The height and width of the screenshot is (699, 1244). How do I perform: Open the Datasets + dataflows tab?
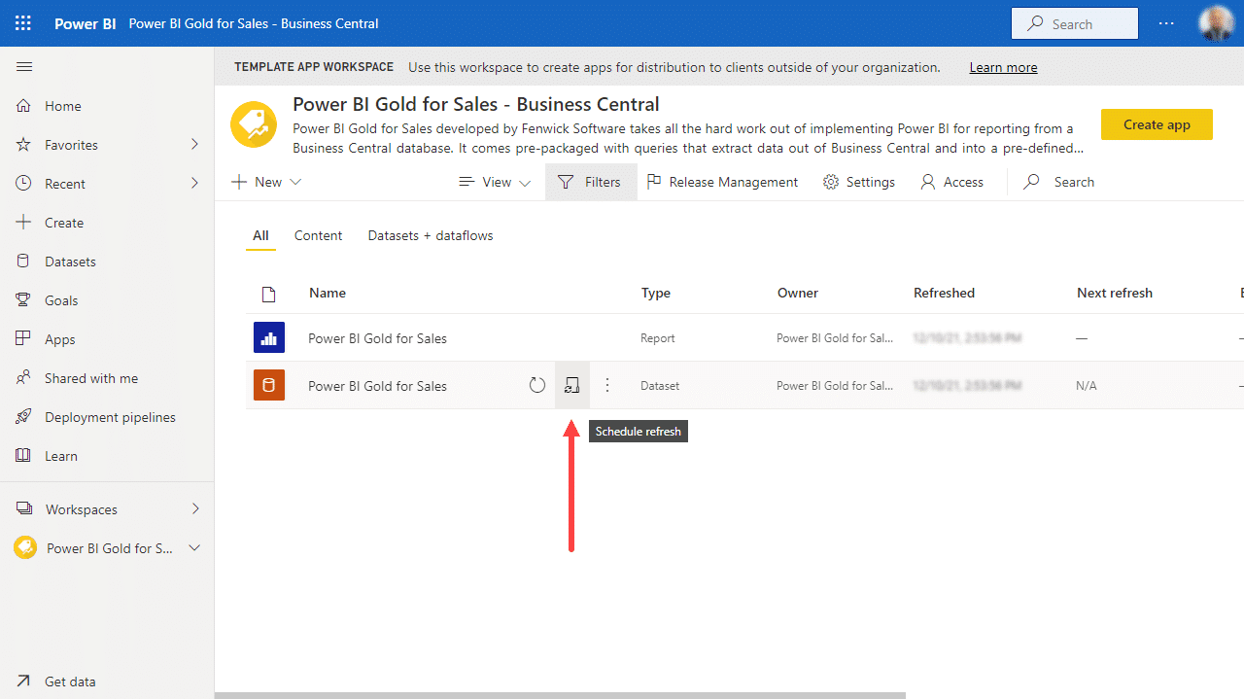(430, 235)
